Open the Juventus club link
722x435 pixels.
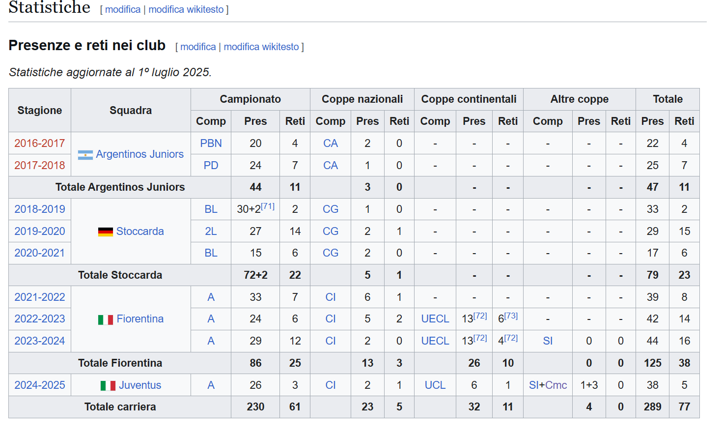click(x=140, y=385)
